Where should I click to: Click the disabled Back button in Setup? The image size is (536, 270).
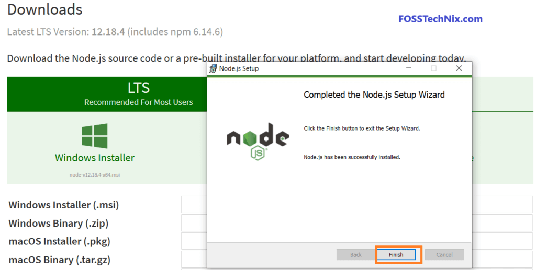pos(355,255)
